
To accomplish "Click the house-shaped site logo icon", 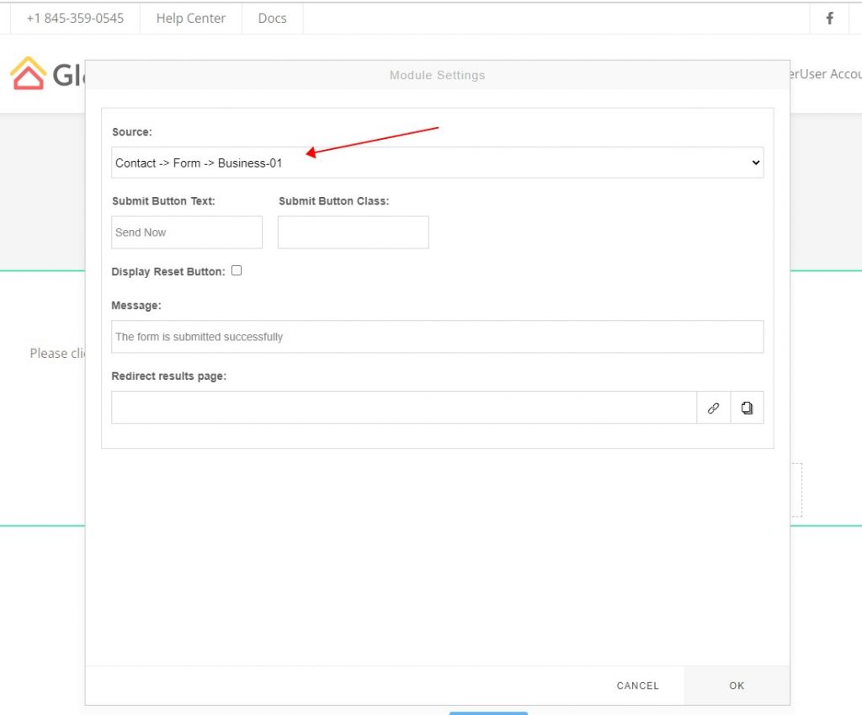I will click(29, 74).
